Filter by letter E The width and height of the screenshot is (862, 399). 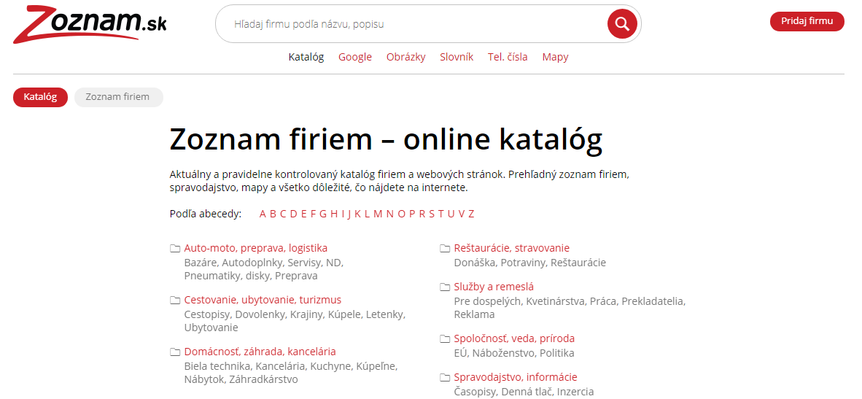[303, 214]
